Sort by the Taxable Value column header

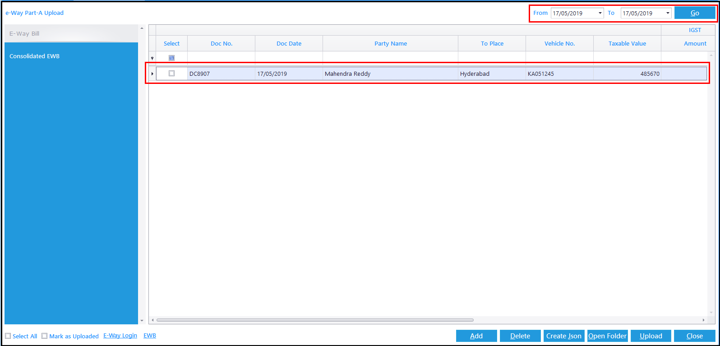(x=628, y=43)
